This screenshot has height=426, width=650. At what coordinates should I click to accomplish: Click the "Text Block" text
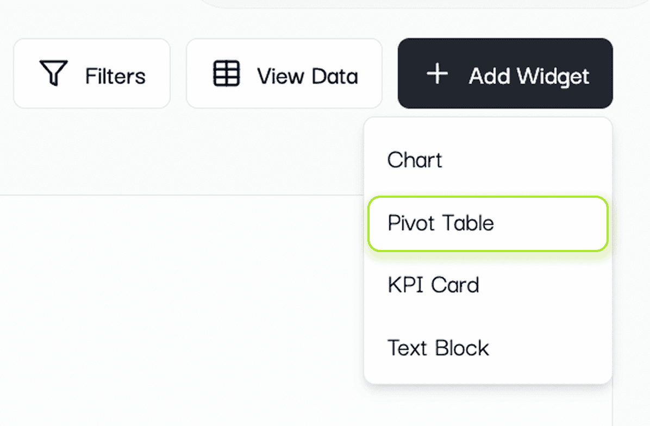pos(438,348)
